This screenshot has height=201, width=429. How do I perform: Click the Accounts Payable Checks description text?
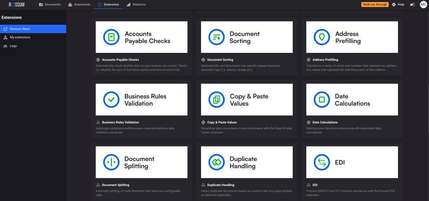click(141, 68)
